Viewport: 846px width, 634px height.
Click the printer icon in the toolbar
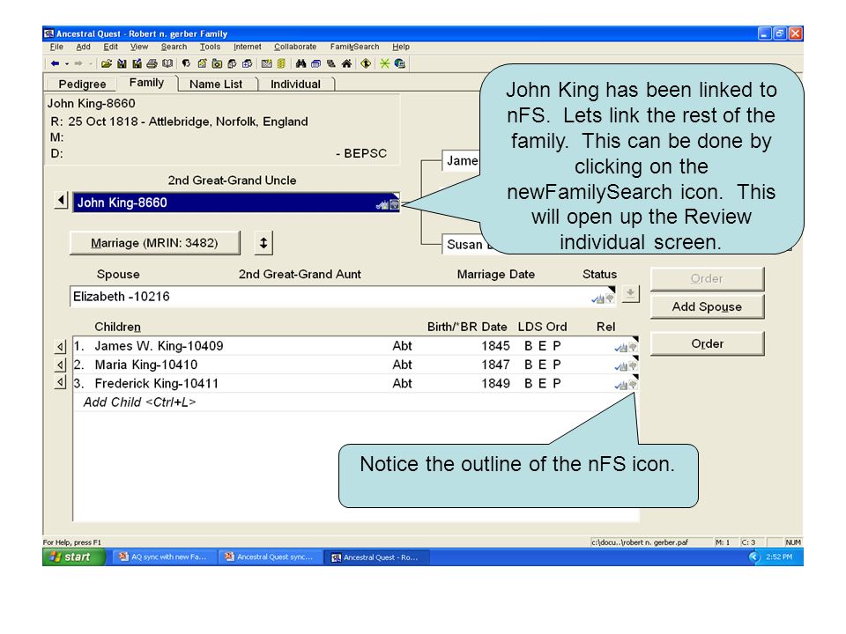(152, 63)
